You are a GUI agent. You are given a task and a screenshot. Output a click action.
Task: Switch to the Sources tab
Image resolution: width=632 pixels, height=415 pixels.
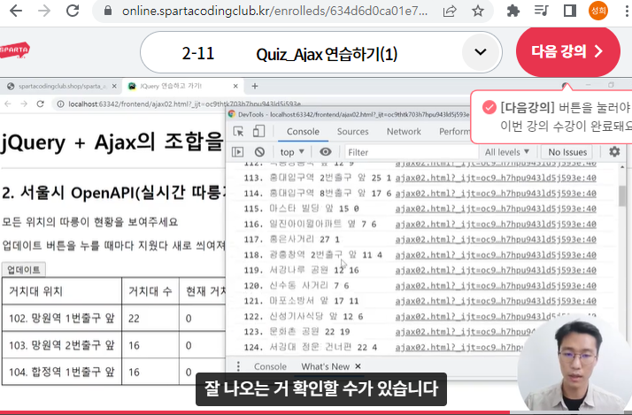click(352, 132)
